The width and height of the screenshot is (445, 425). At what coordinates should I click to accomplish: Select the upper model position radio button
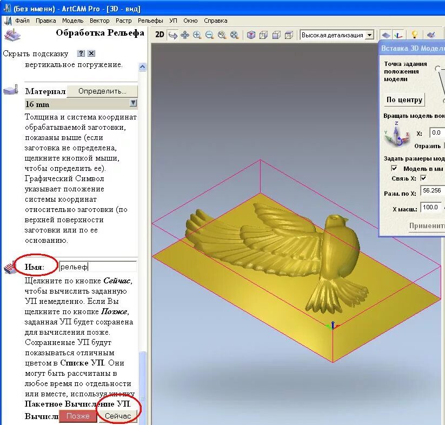[437, 68]
